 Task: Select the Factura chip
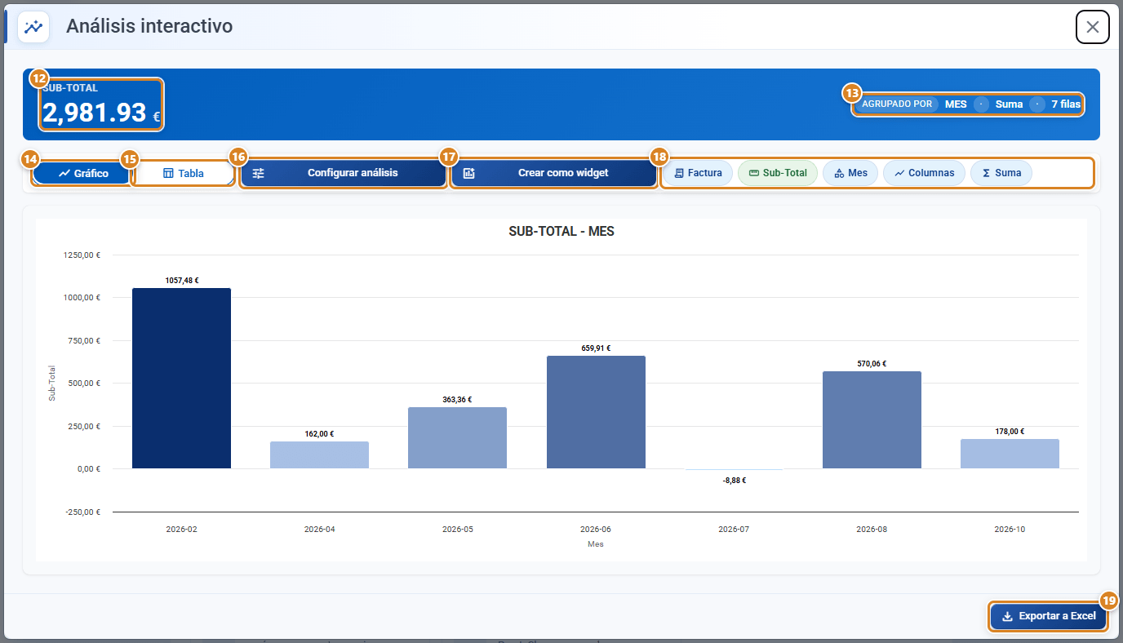(x=698, y=173)
